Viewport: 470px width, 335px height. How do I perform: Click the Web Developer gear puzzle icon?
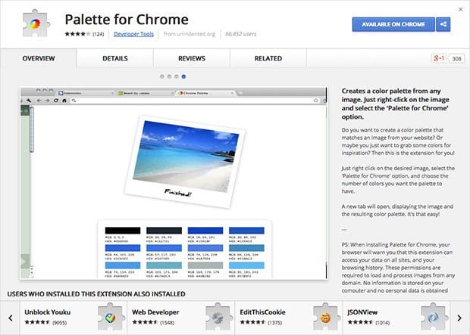(x=219, y=317)
